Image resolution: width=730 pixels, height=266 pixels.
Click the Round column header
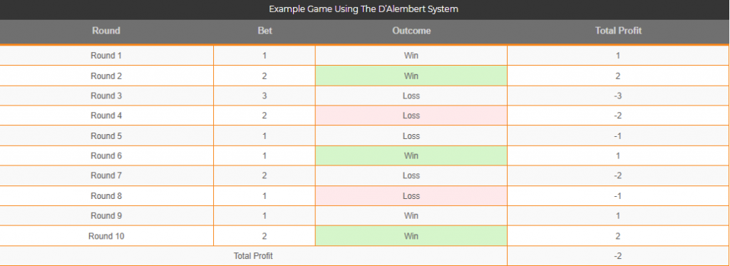pos(106,31)
